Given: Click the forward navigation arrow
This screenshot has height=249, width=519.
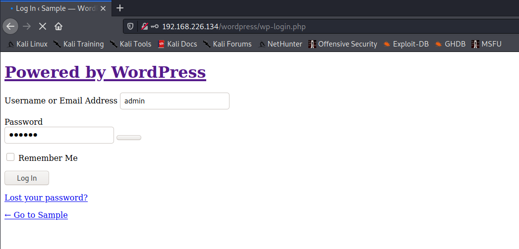Looking at the screenshot, I should (x=26, y=26).
